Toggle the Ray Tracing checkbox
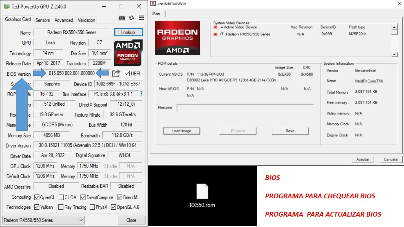 tap(61, 207)
